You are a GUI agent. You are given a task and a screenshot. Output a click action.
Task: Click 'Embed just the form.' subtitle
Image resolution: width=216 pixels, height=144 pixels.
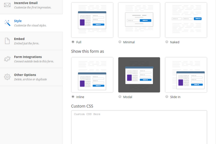click(x=27, y=44)
